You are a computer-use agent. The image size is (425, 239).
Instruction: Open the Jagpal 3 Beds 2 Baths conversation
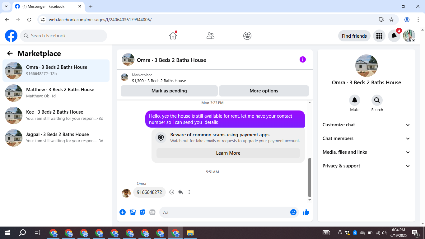coord(56,138)
